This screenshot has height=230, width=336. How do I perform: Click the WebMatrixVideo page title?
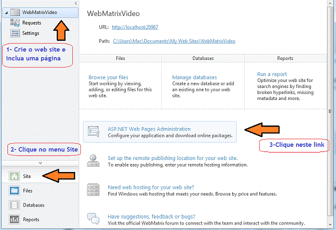113,13
